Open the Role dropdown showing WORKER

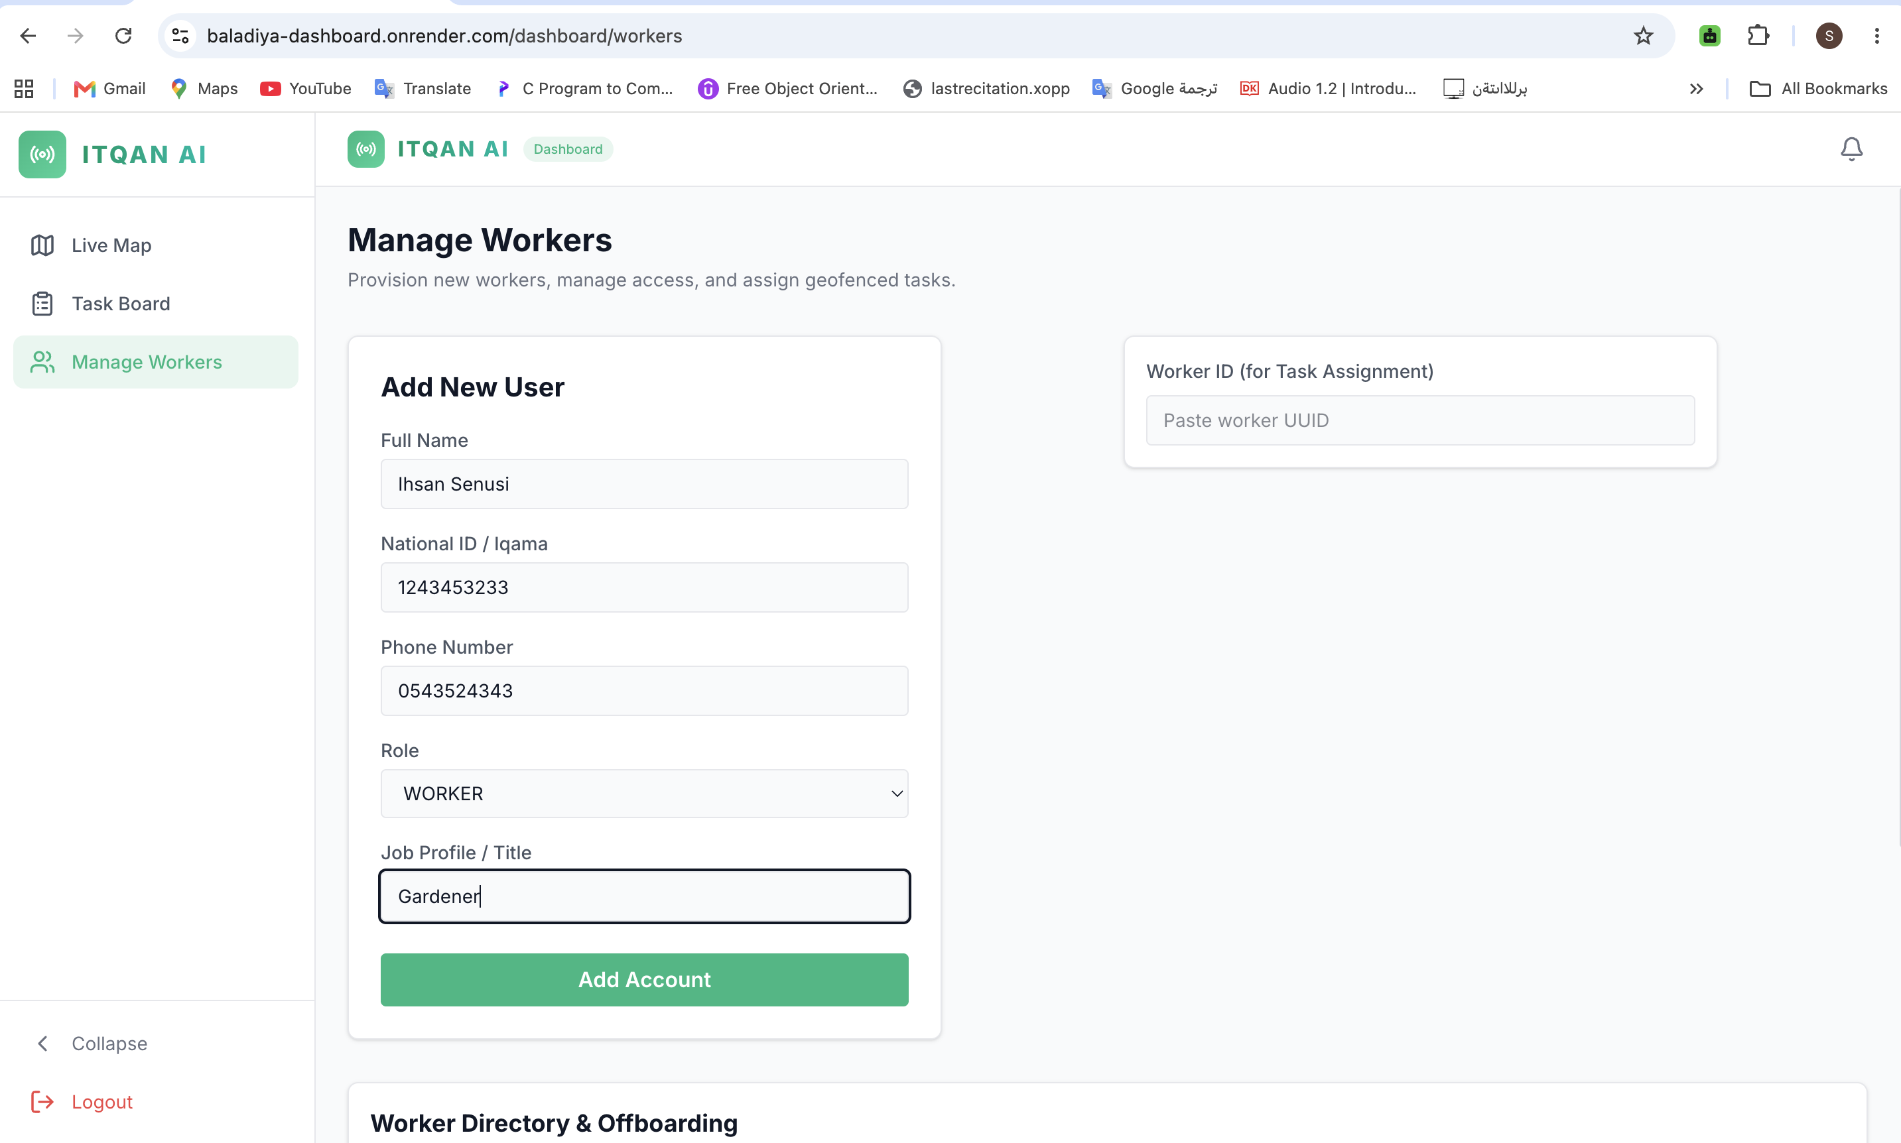tap(644, 794)
